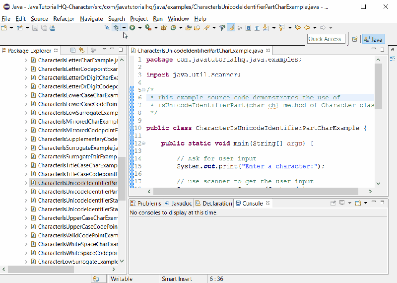Open the New dropdown arrow
This screenshot has width=397, height=283.
tap(11, 28)
